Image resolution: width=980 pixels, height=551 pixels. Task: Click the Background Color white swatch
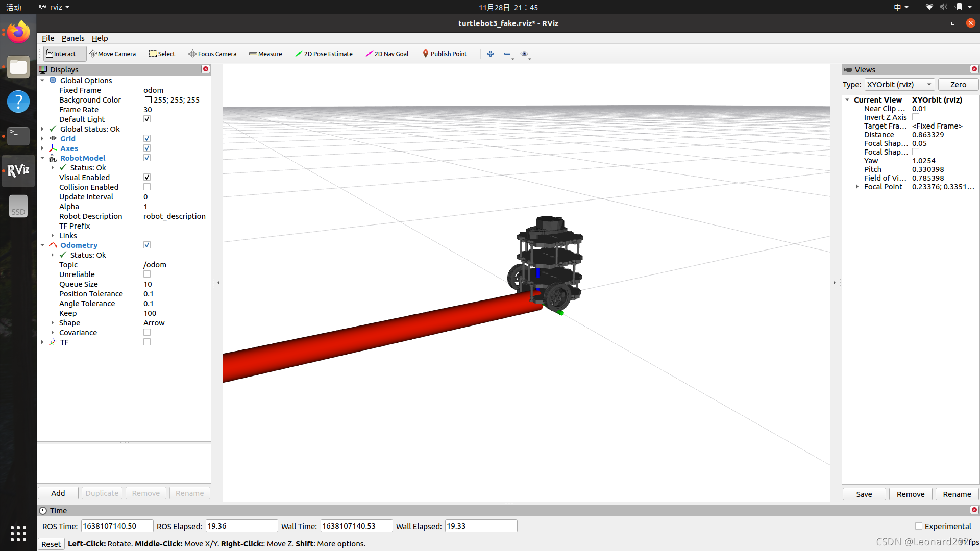148,100
